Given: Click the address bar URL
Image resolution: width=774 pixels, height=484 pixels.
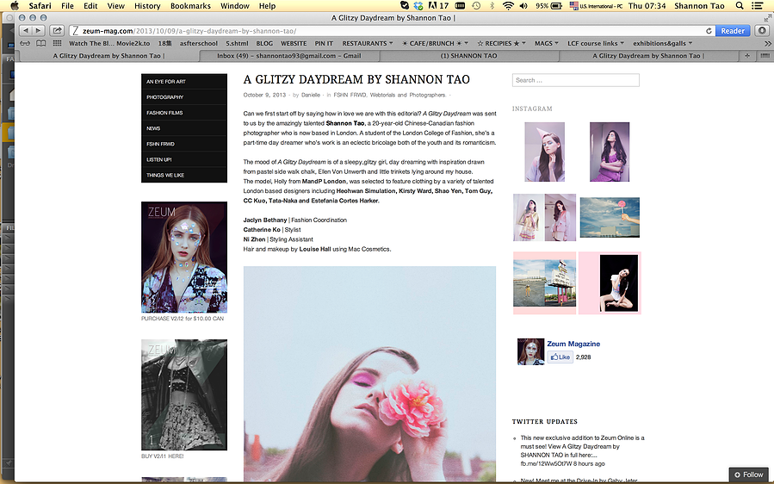Looking at the screenshot, I should pyautogui.click(x=189, y=31).
